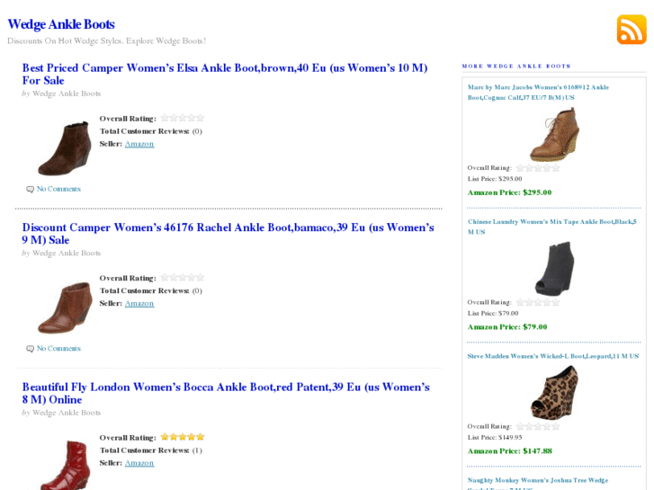Click Amazon seller link for Rachel boot

139,304
